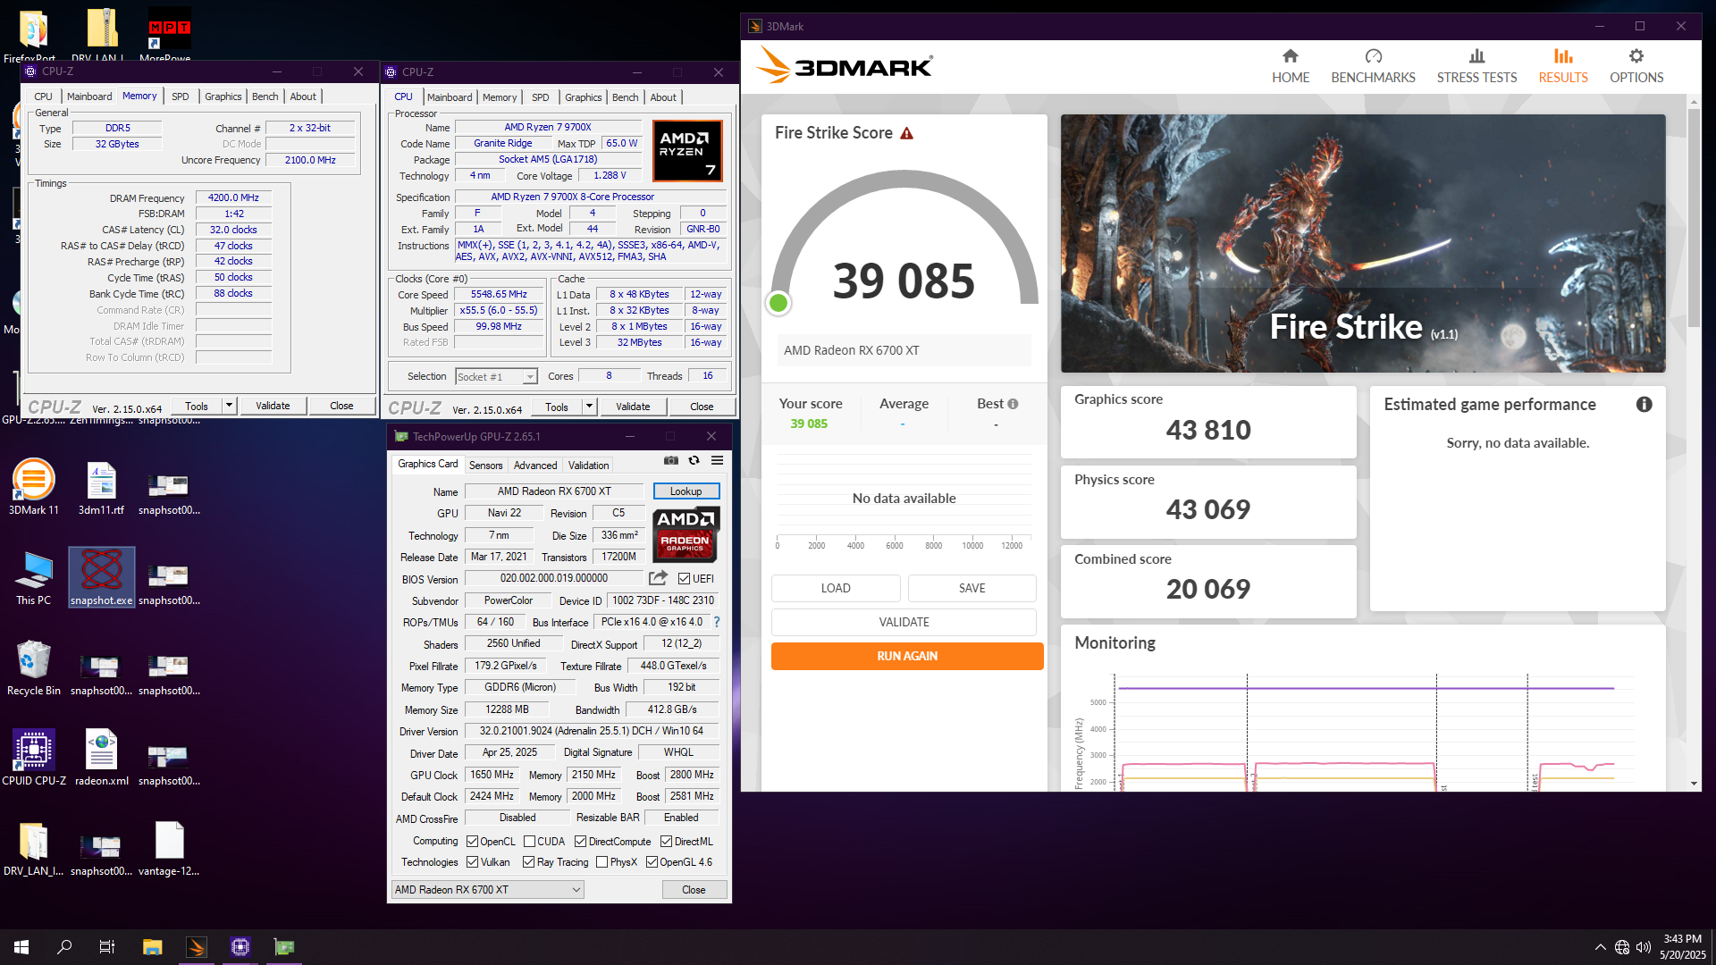1716x965 pixels.
Task: Open This PC desktop icon
Action: [33, 577]
